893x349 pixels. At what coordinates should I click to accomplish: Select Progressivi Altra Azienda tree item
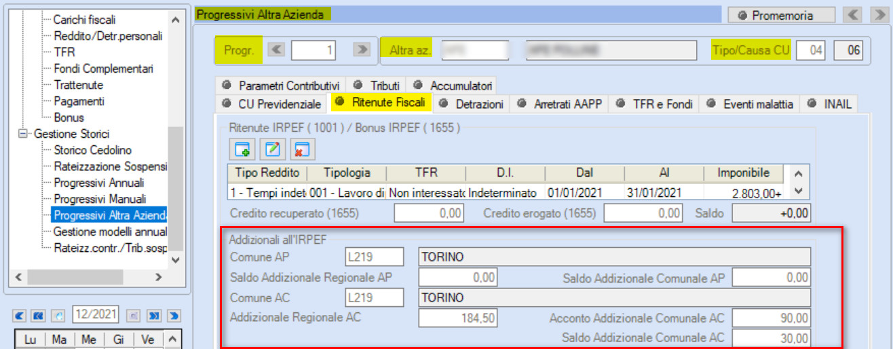coord(109,216)
